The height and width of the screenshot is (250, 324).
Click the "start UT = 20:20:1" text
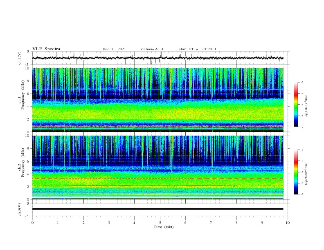198,49
